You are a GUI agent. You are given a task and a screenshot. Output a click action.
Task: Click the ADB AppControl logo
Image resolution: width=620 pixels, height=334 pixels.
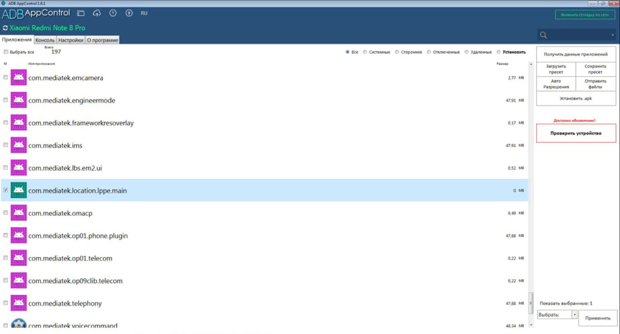click(x=36, y=14)
